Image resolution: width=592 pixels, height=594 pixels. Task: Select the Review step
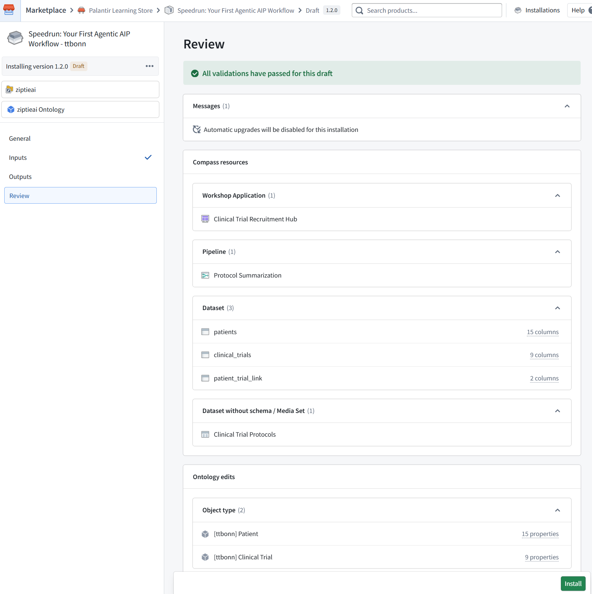(x=80, y=196)
